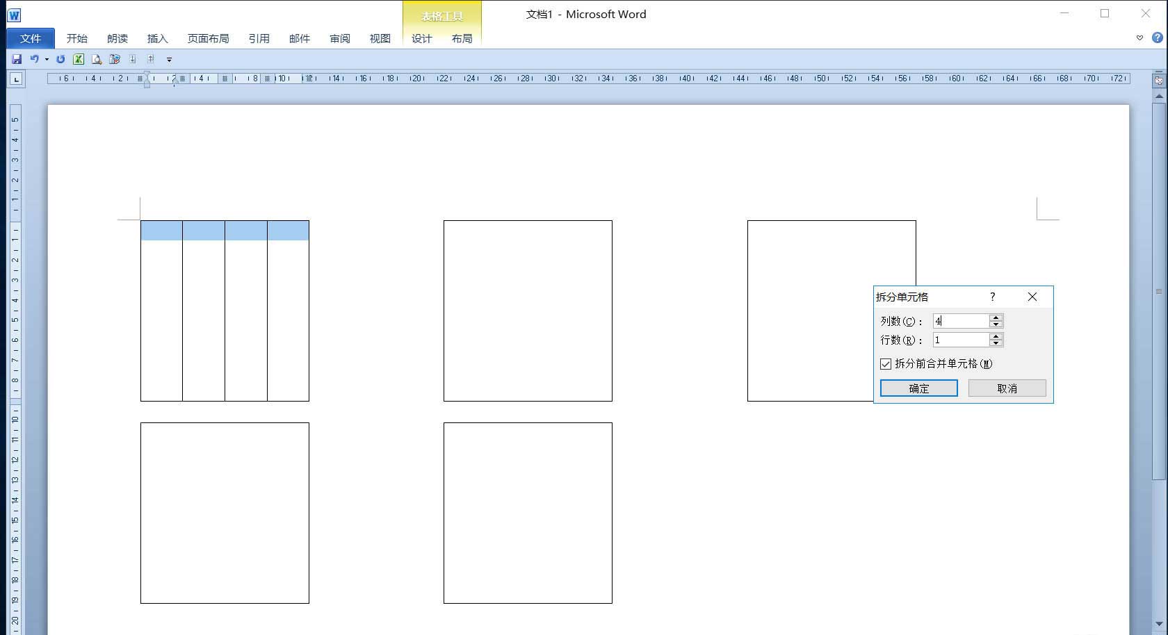
Task: Open the 文件 tab
Action: pyautogui.click(x=31, y=38)
